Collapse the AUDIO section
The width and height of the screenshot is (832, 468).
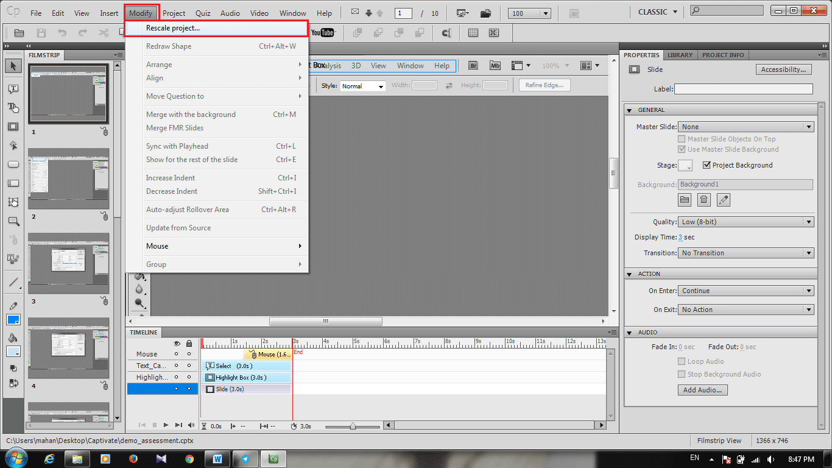coord(630,333)
